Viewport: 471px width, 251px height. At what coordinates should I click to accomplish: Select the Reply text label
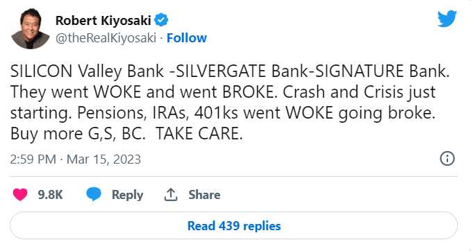click(x=127, y=195)
